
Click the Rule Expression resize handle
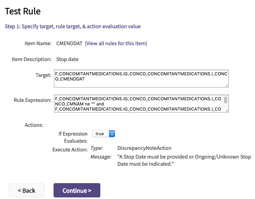[x=226, y=110]
